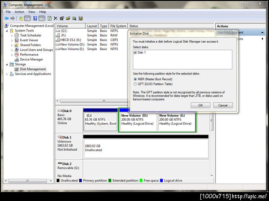
Task: Open the Help menu
Action: (x=43, y=12)
